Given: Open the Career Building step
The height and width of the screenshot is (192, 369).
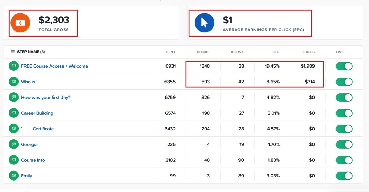Looking at the screenshot, I should (37, 113).
